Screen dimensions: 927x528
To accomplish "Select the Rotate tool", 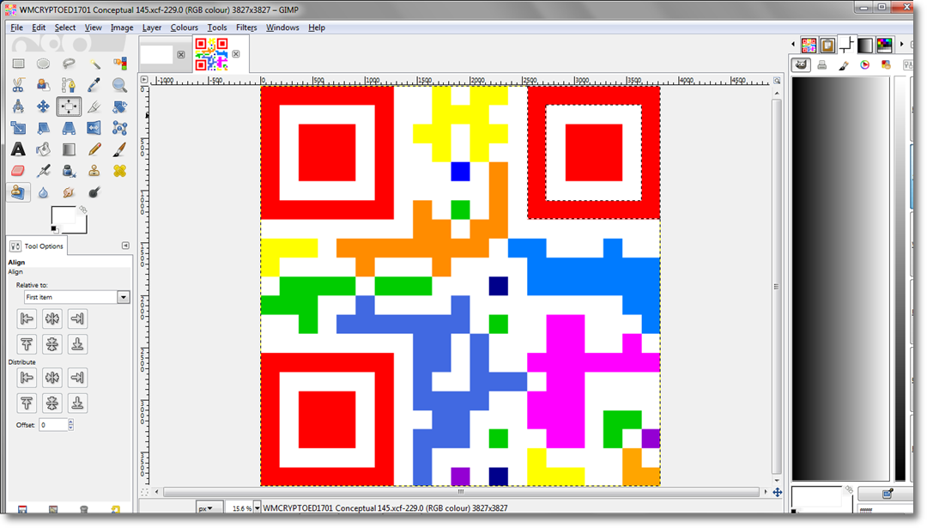I will pos(119,106).
